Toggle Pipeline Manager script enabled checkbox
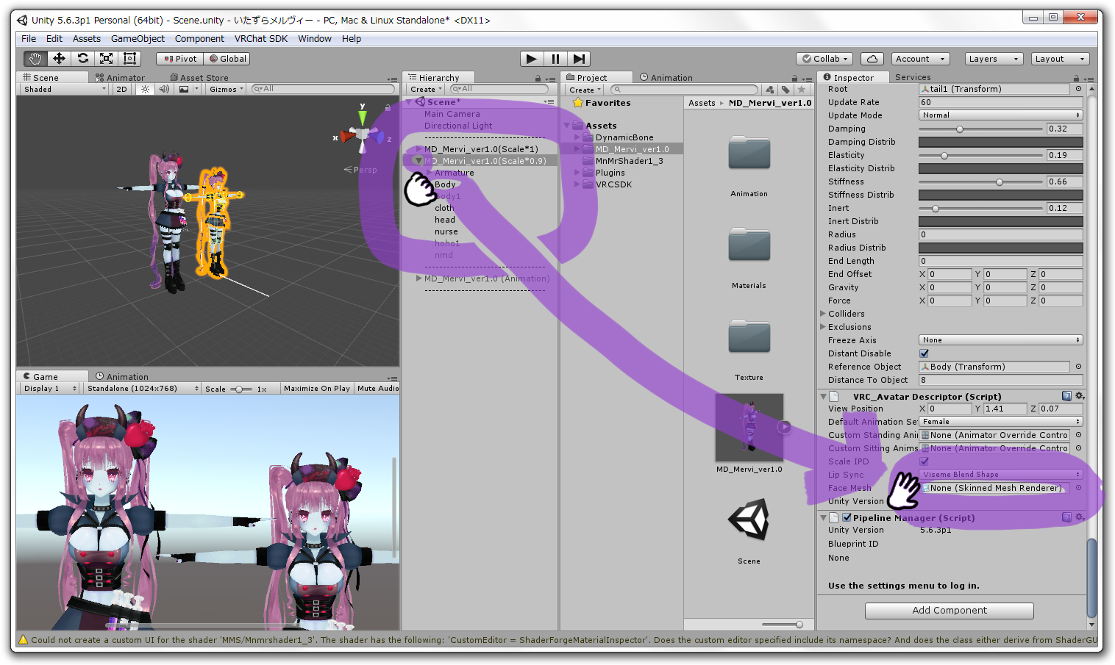The image size is (1115, 665). 847,517
